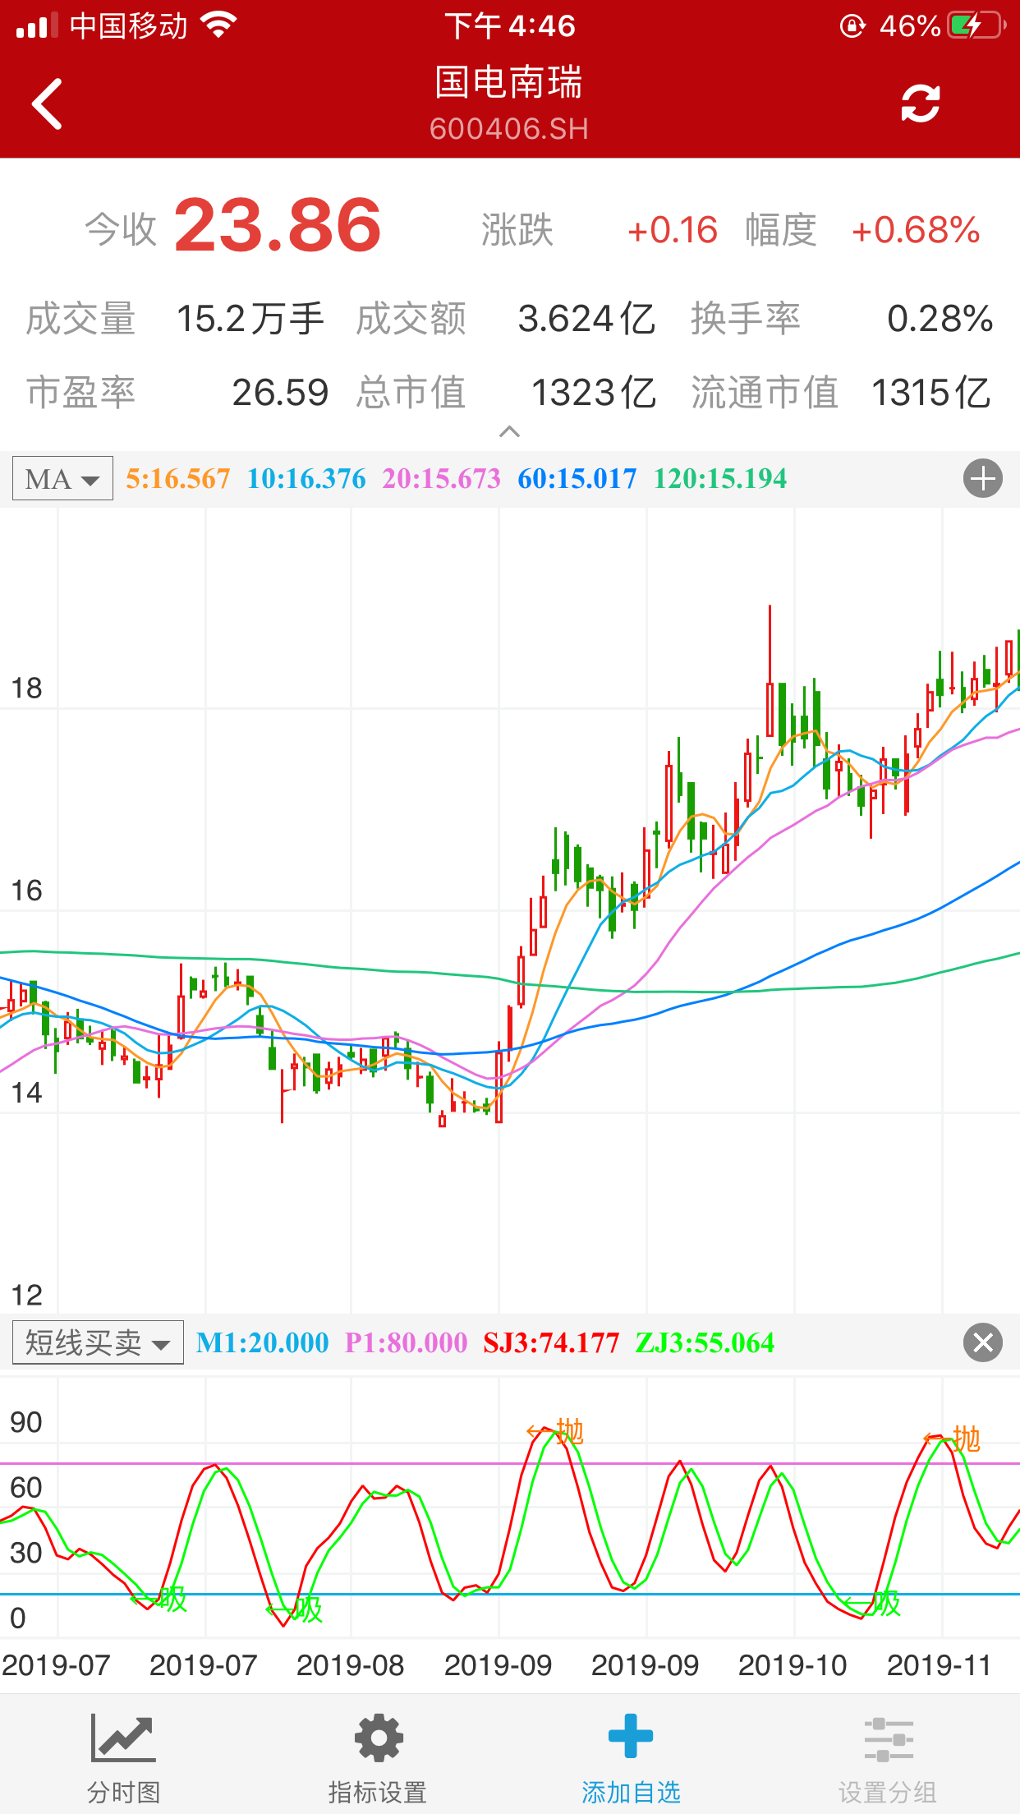Screen dimensions: 1020x1814
Task: Add a new indicator with plus icon
Action: [x=982, y=479]
